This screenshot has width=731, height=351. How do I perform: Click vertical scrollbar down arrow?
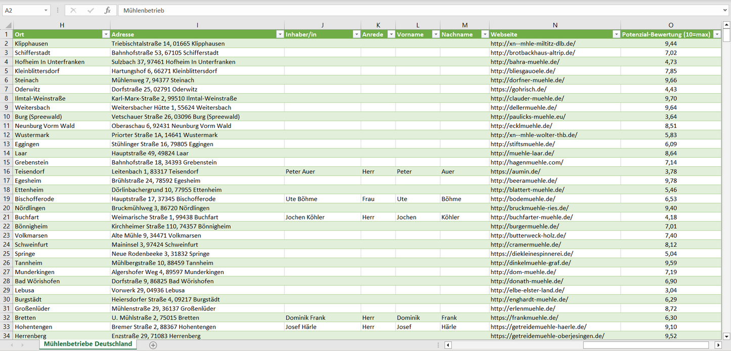[x=726, y=336]
